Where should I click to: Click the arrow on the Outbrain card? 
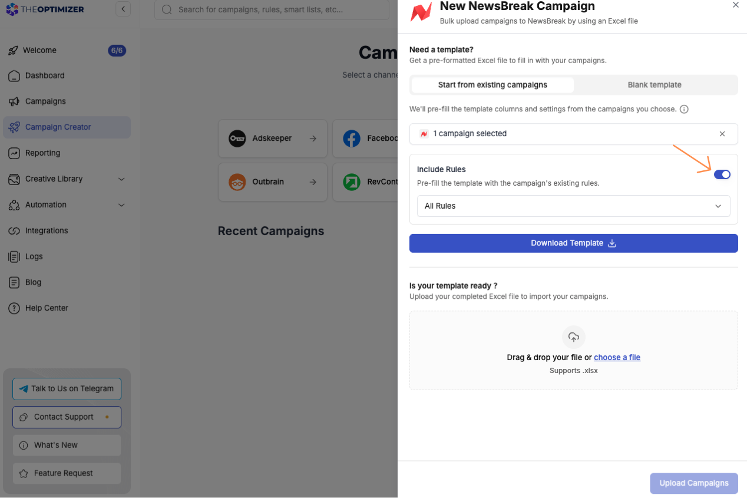pos(313,182)
